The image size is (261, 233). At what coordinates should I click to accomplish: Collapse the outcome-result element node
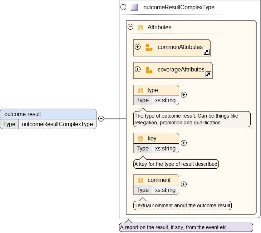[x=101, y=119]
